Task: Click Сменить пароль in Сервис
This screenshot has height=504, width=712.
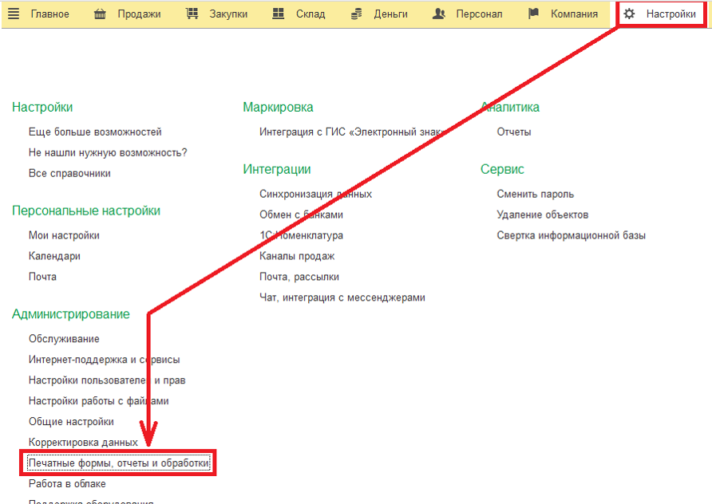Action: [535, 194]
